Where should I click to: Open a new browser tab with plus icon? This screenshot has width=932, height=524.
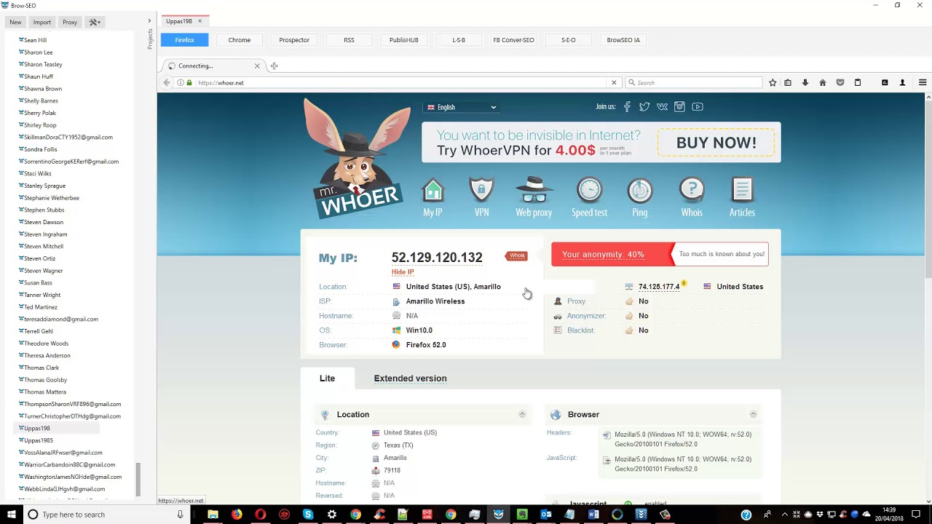[274, 66]
